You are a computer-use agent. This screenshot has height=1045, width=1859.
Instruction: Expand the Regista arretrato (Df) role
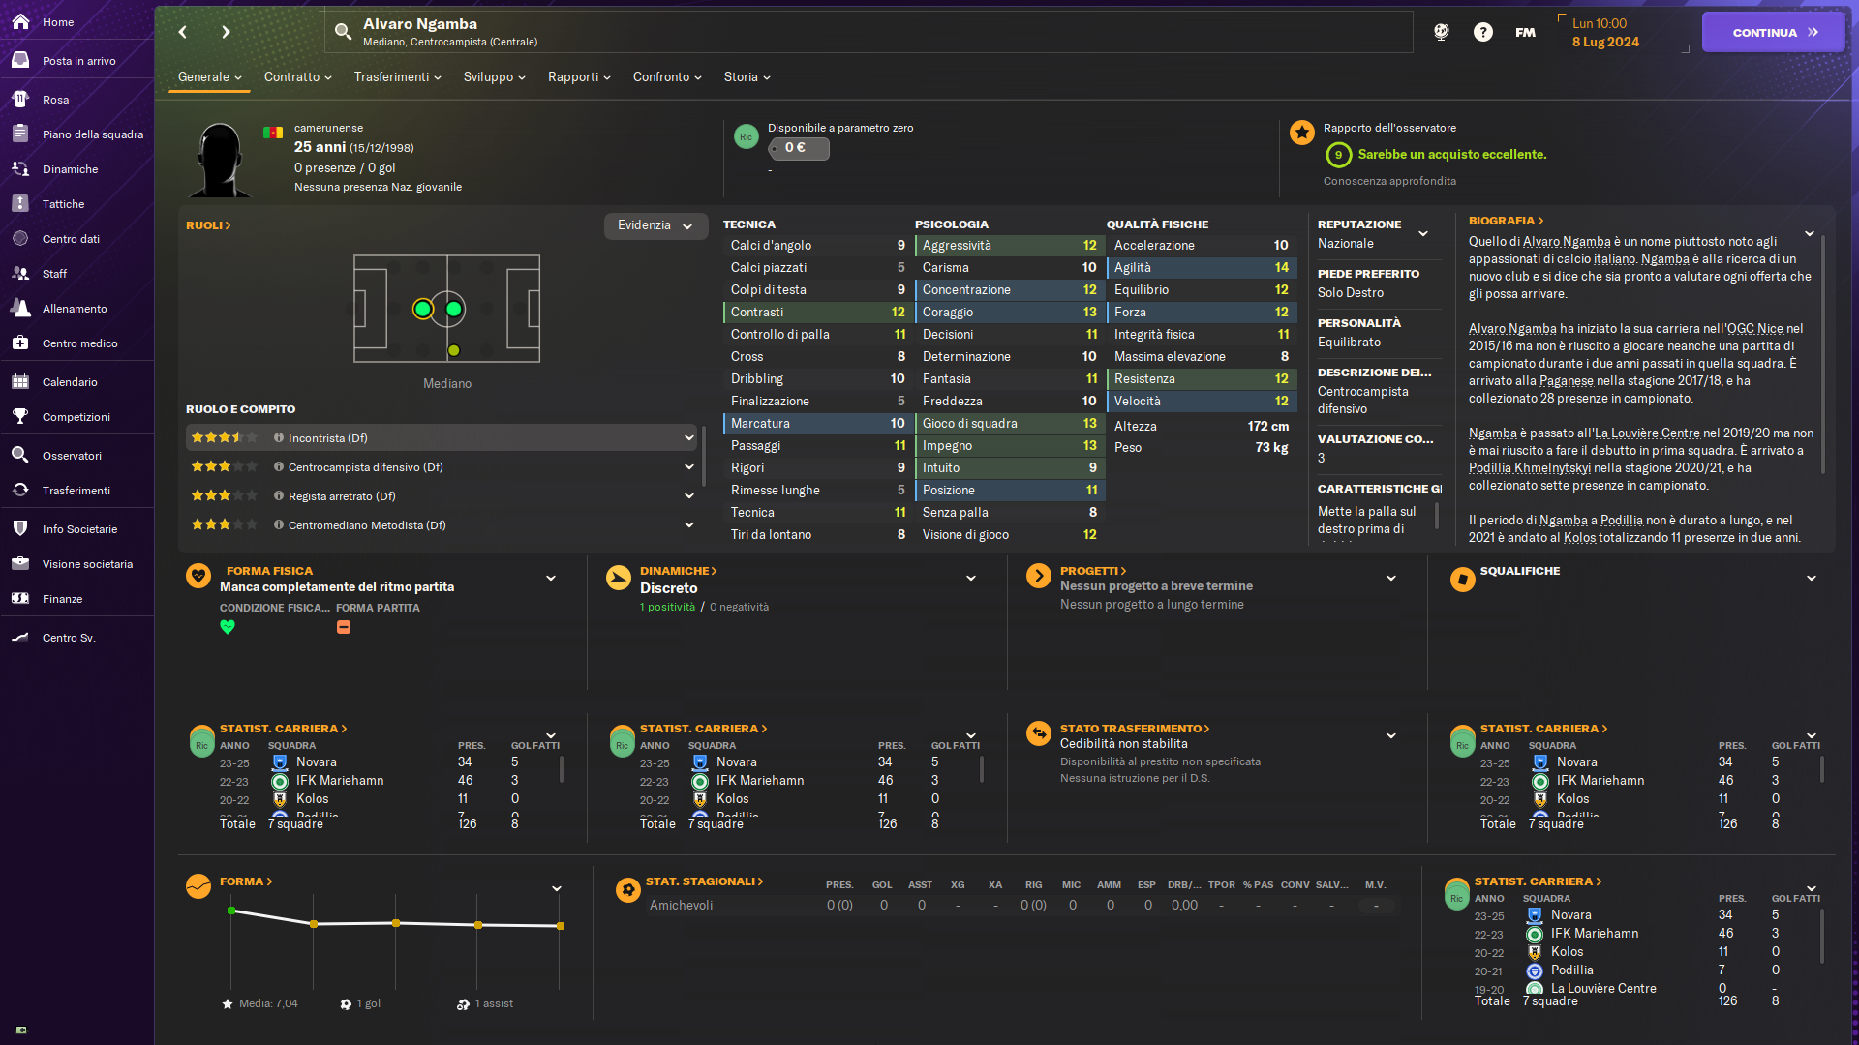(x=688, y=496)
